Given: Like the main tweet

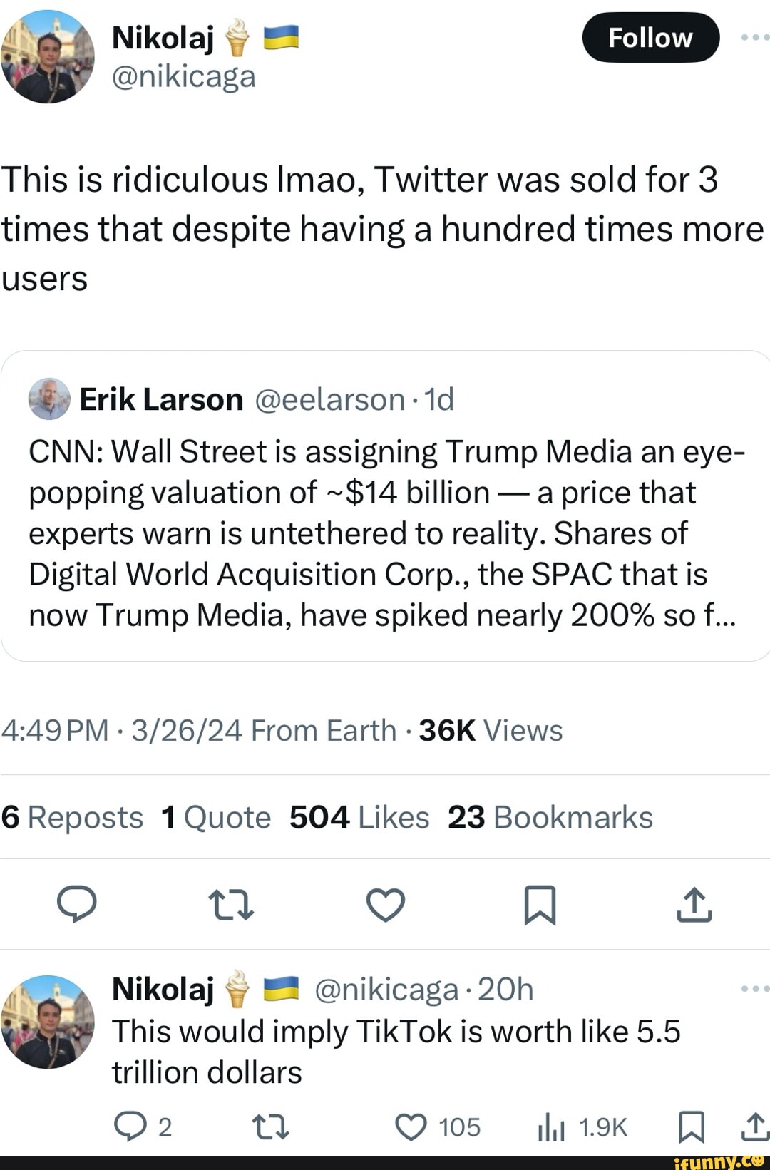Looking at the screenshot, I should coord(386,904).
